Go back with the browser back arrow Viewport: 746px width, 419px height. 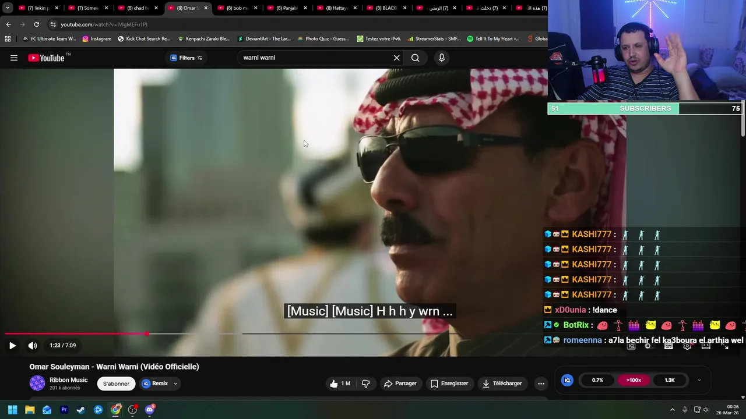pos(8,24)
